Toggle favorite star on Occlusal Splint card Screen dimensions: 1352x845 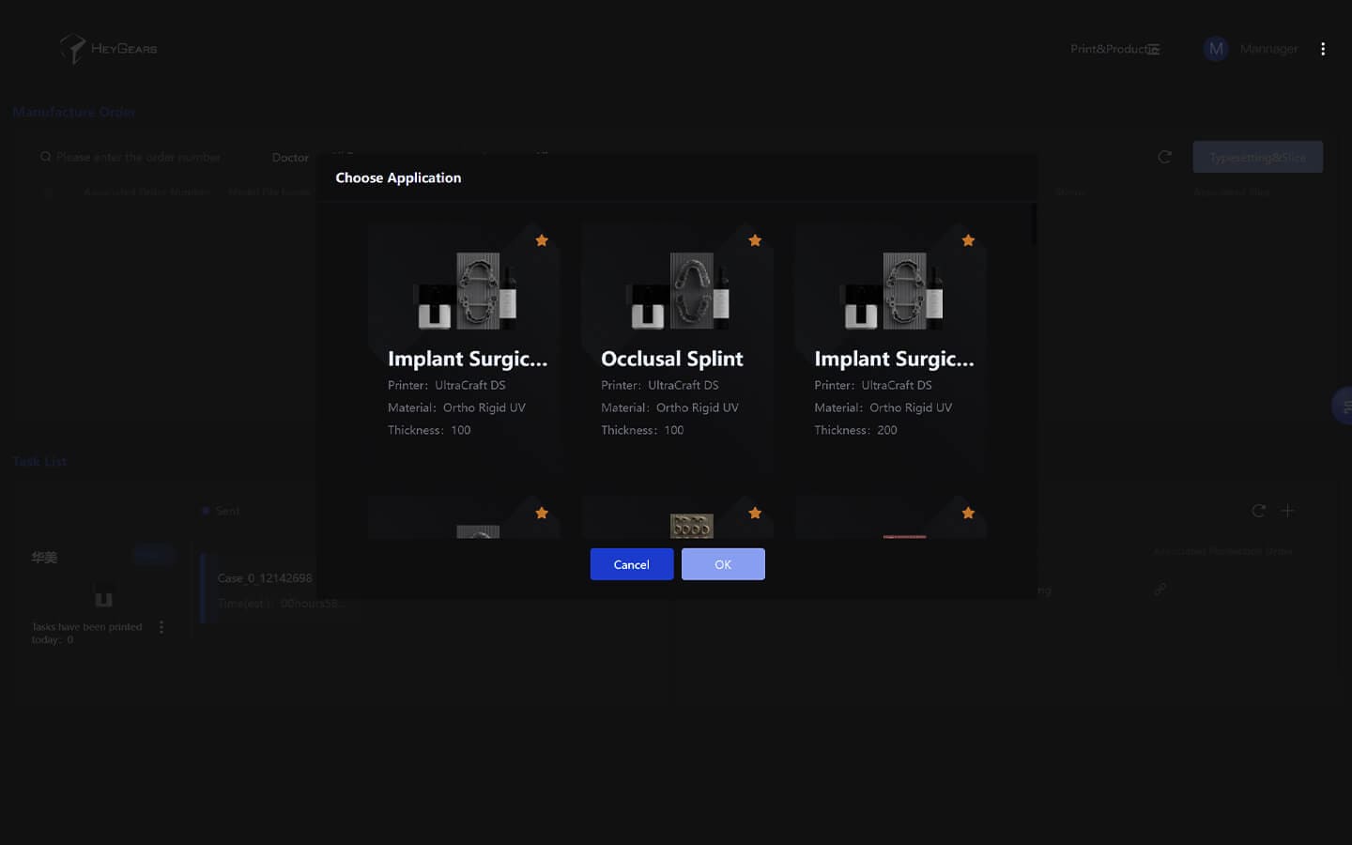755,240
